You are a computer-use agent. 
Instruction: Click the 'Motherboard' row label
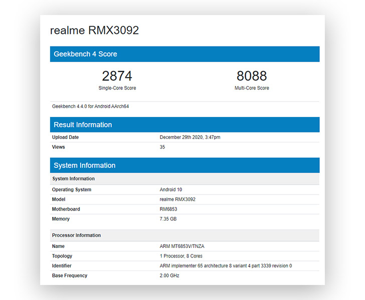pos(66,209)
